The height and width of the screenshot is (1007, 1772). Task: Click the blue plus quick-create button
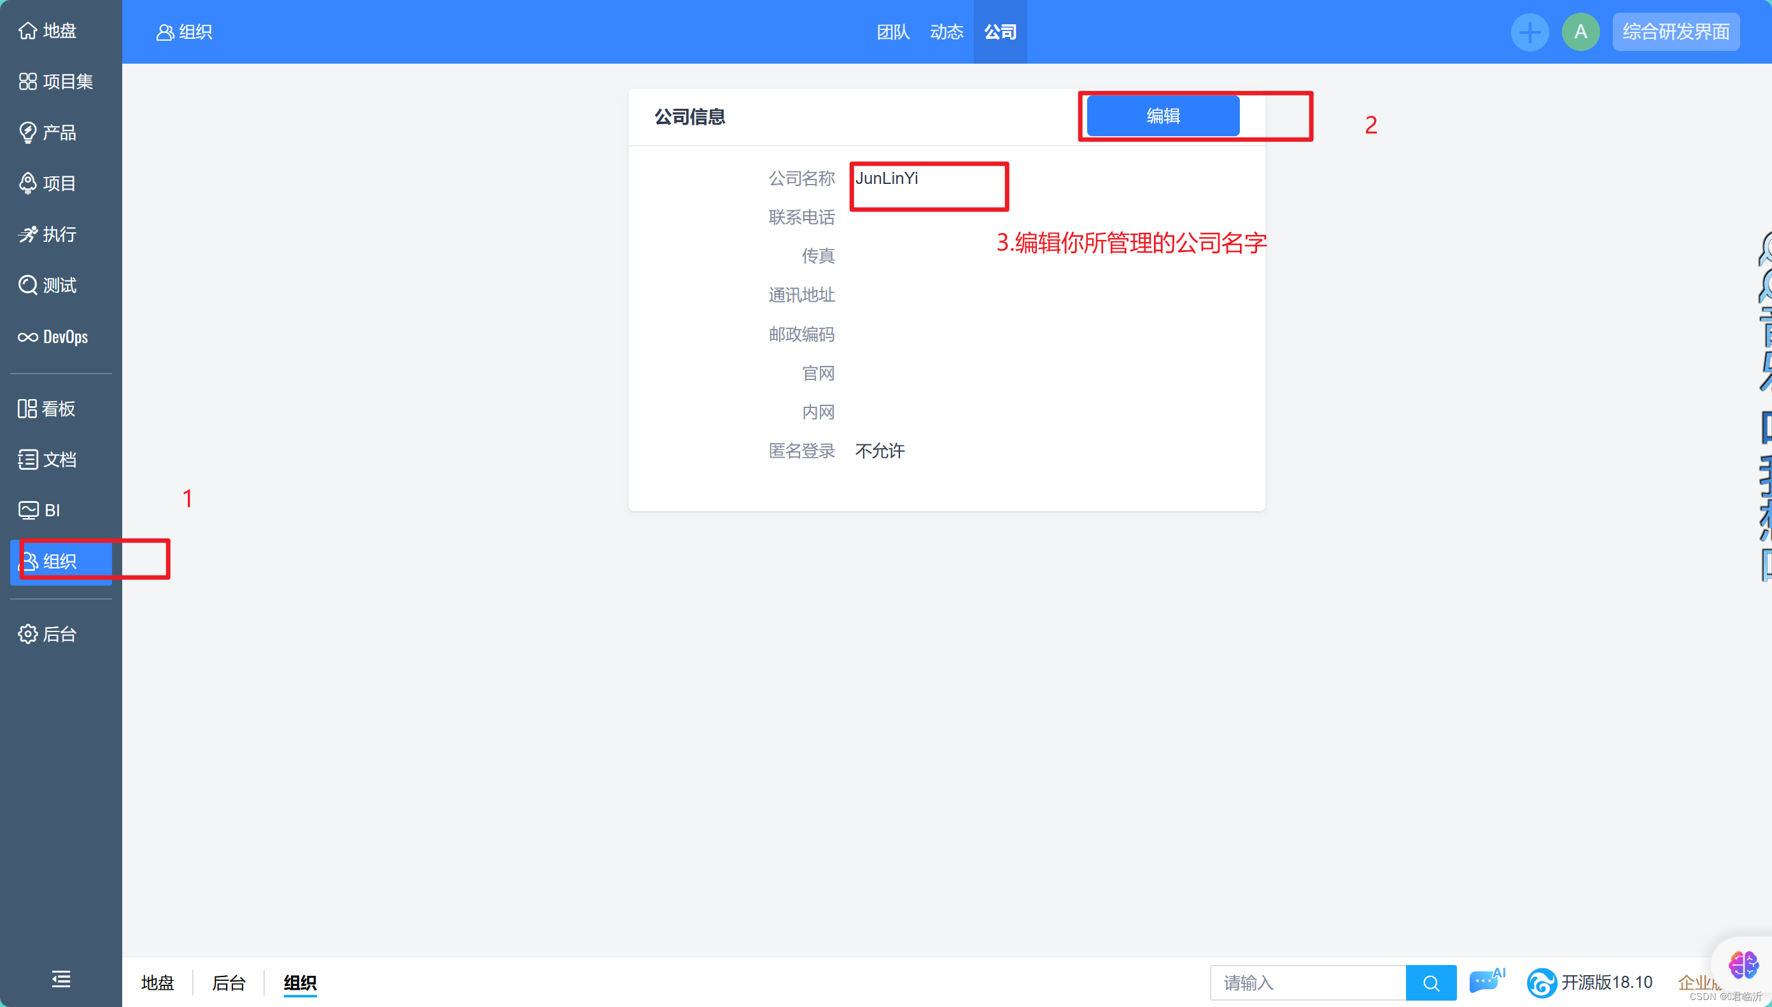click(x=1529, y=32)
